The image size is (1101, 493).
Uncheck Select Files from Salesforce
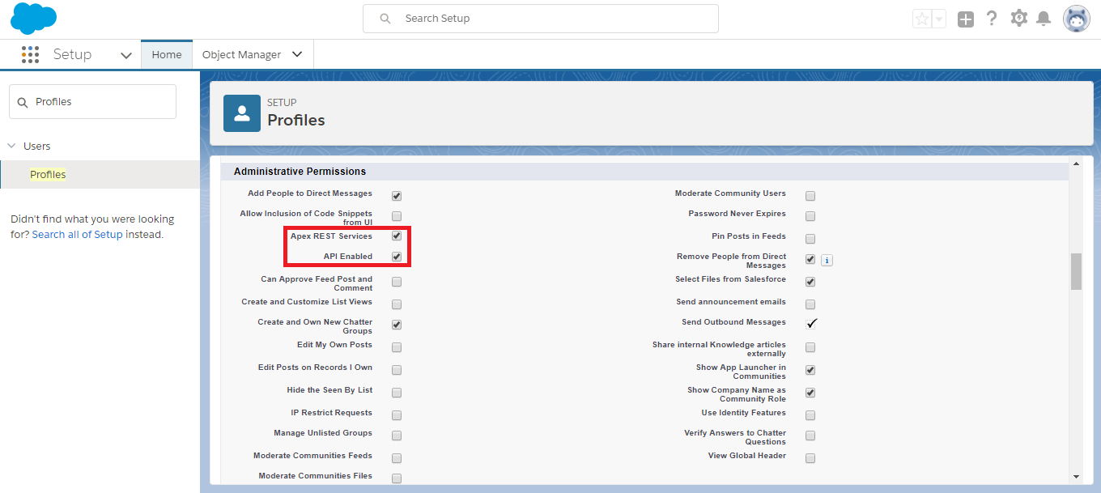click(x=810, y=282)
